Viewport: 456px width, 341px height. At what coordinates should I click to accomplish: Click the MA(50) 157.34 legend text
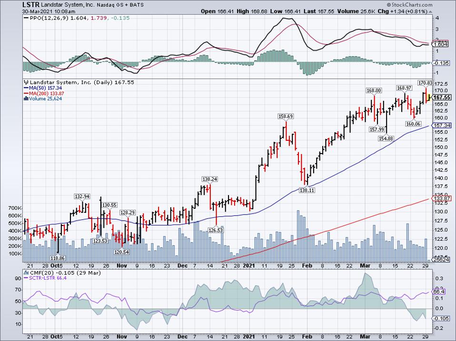(x=45, y=88)
